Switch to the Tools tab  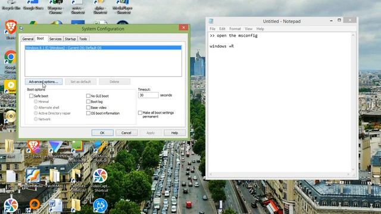83,39
